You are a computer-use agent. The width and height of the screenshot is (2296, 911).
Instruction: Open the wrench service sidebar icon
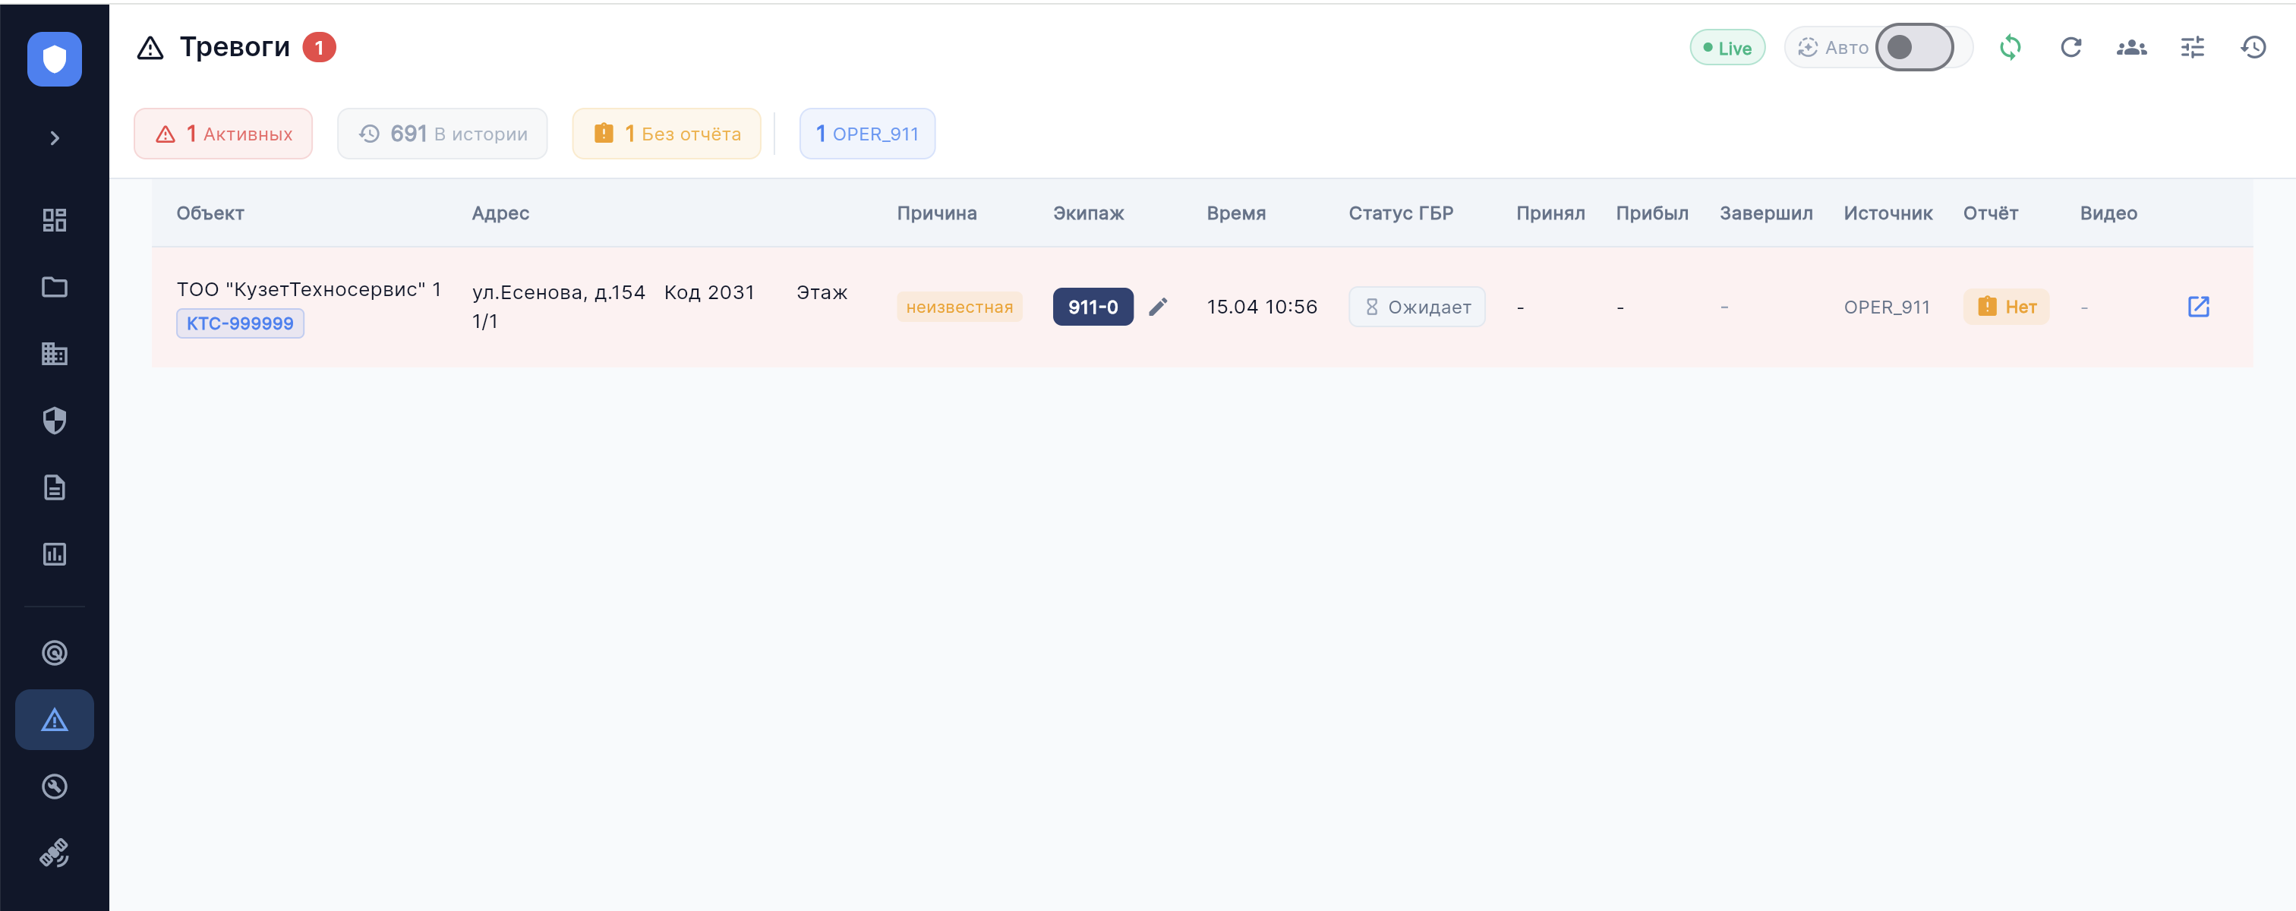coord(55,786)
